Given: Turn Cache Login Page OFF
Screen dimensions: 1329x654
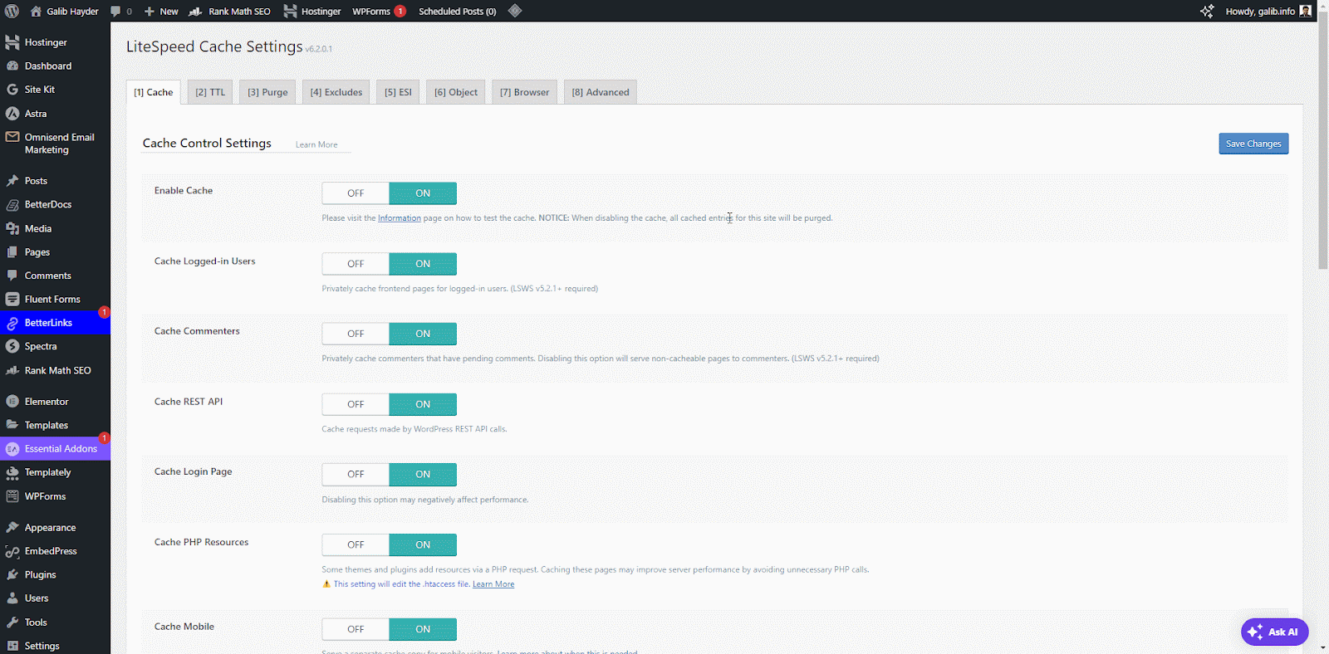Looking at the screenshot, I should (x=356, y=475).
